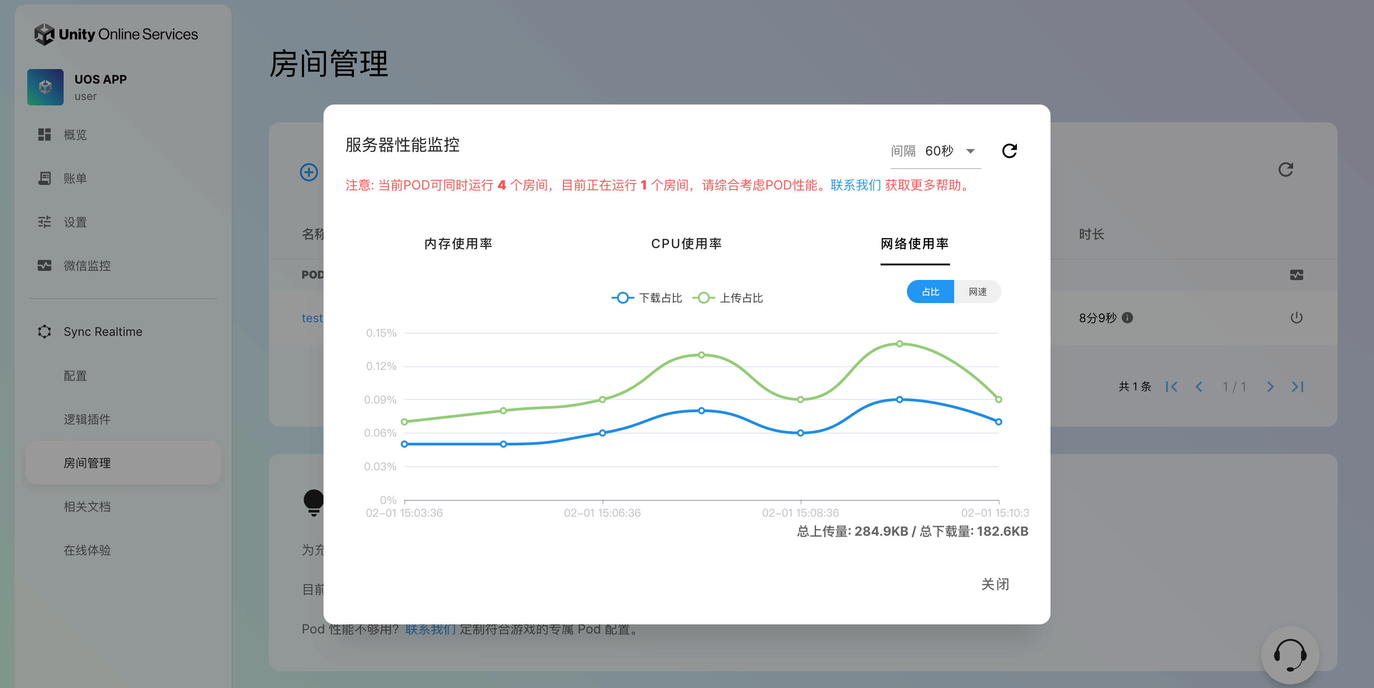This screenshot has width=1374, height=688.
Task: Click the refresh icon in monitoring dialog
Action: (1009, 151)
